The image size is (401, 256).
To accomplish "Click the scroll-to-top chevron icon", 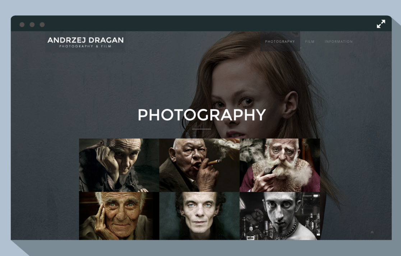I will [372, 233].
